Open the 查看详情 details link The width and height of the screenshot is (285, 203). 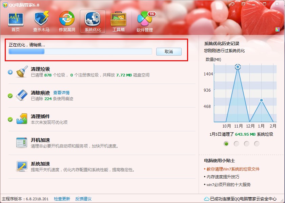(x=61, y=93)
